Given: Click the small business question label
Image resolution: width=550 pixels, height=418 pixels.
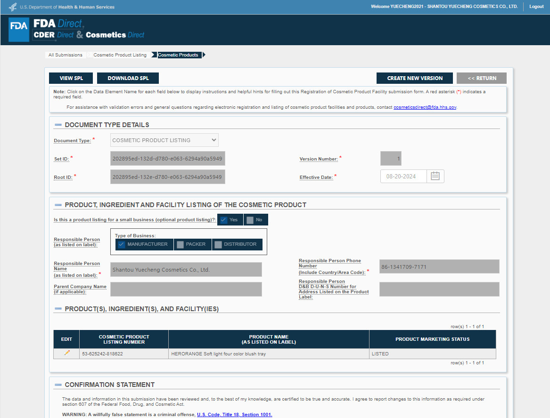Looking at the screenshot, I should [135, 220].
